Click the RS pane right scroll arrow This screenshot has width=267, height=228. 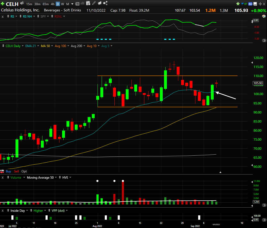264,41
